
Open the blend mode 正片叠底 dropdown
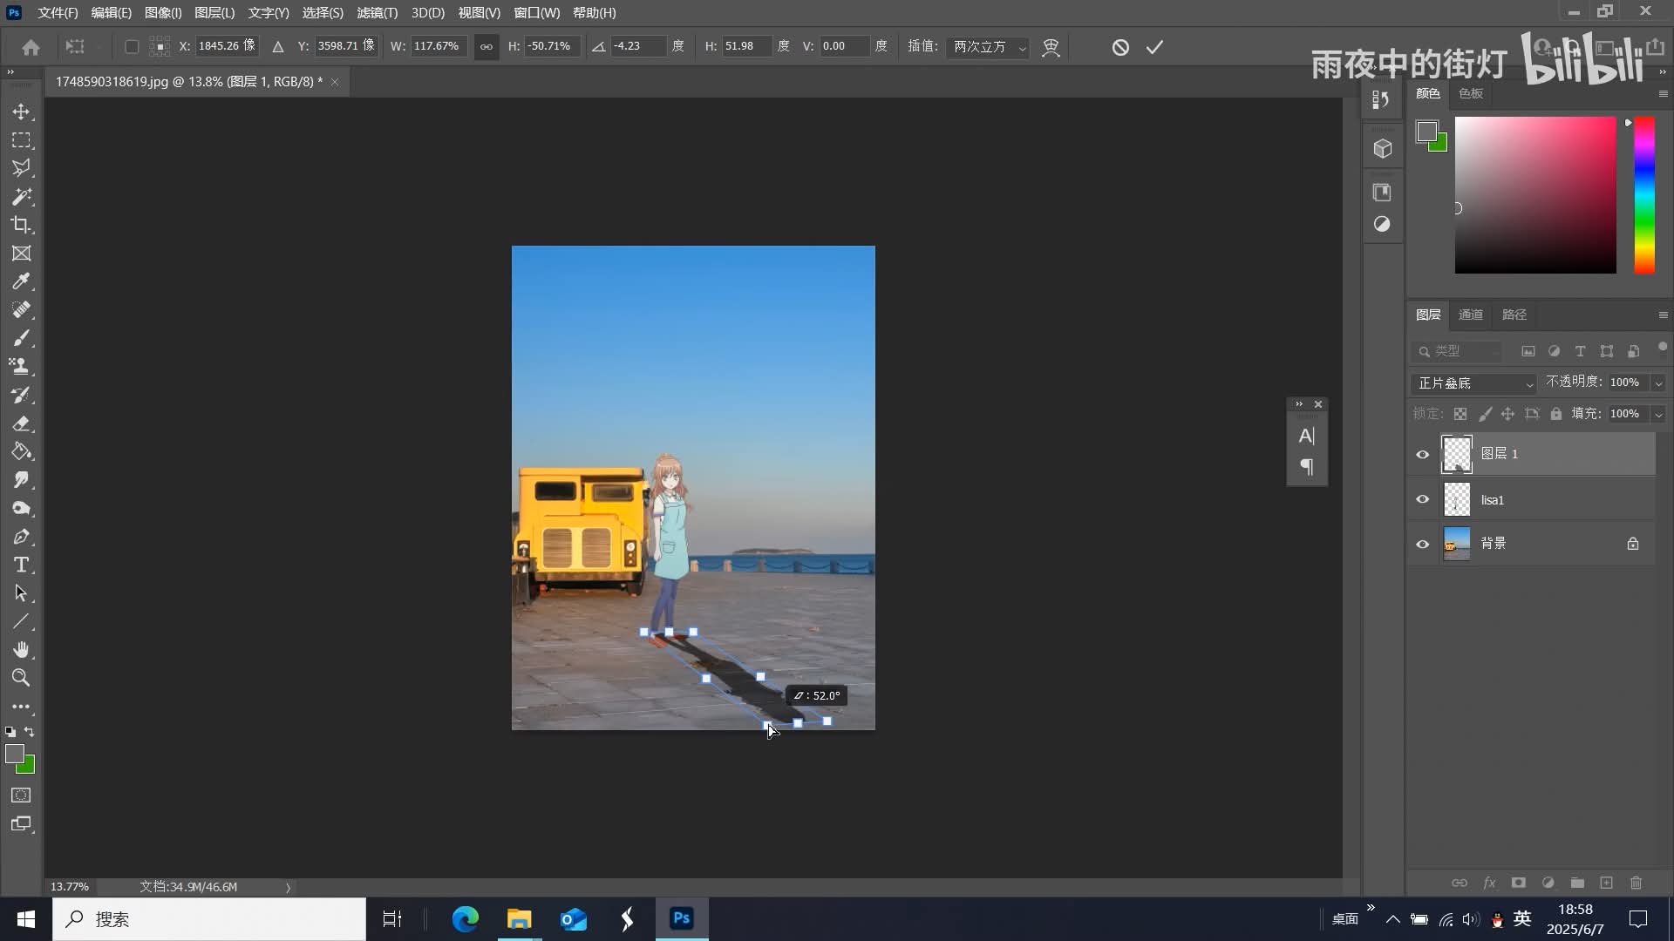click(x=1473, y=383)
